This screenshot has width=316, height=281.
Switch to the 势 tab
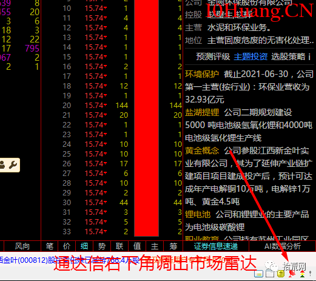[x=102, y=246]
